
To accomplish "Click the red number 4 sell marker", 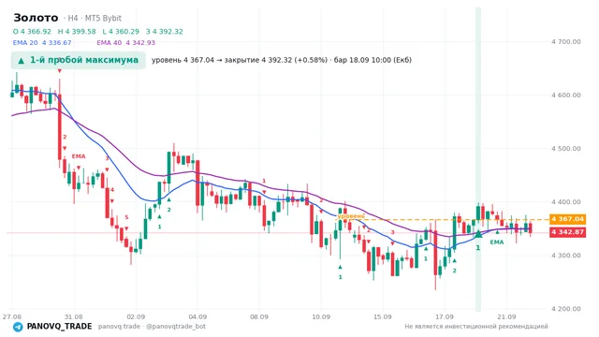I will (x=112, y=189).
